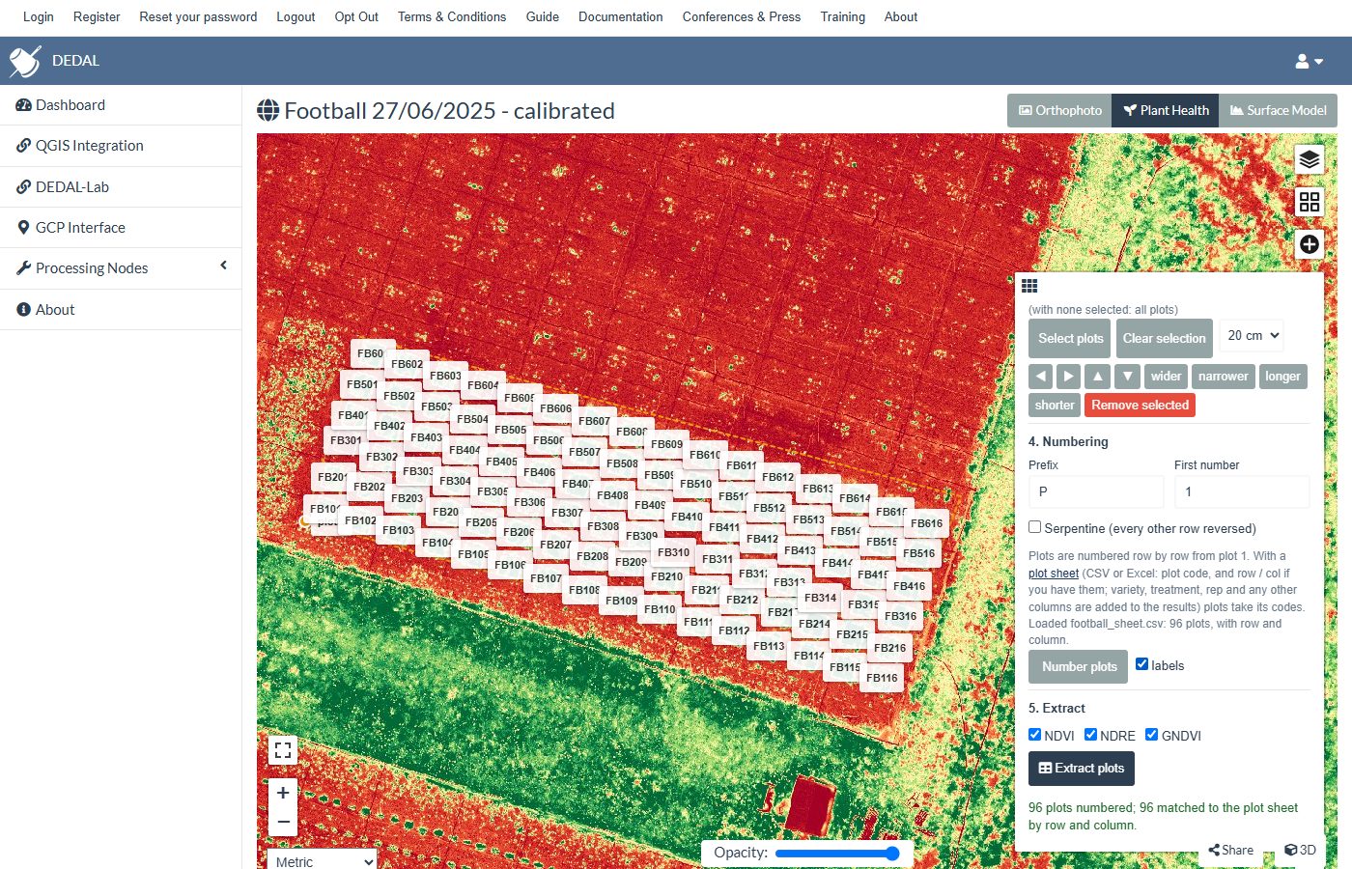Image resolution: width=1352 pixels, height=869 pixels.
Task: Zoom out of the map
Action: pyautogui.click(x=283, y=822)
